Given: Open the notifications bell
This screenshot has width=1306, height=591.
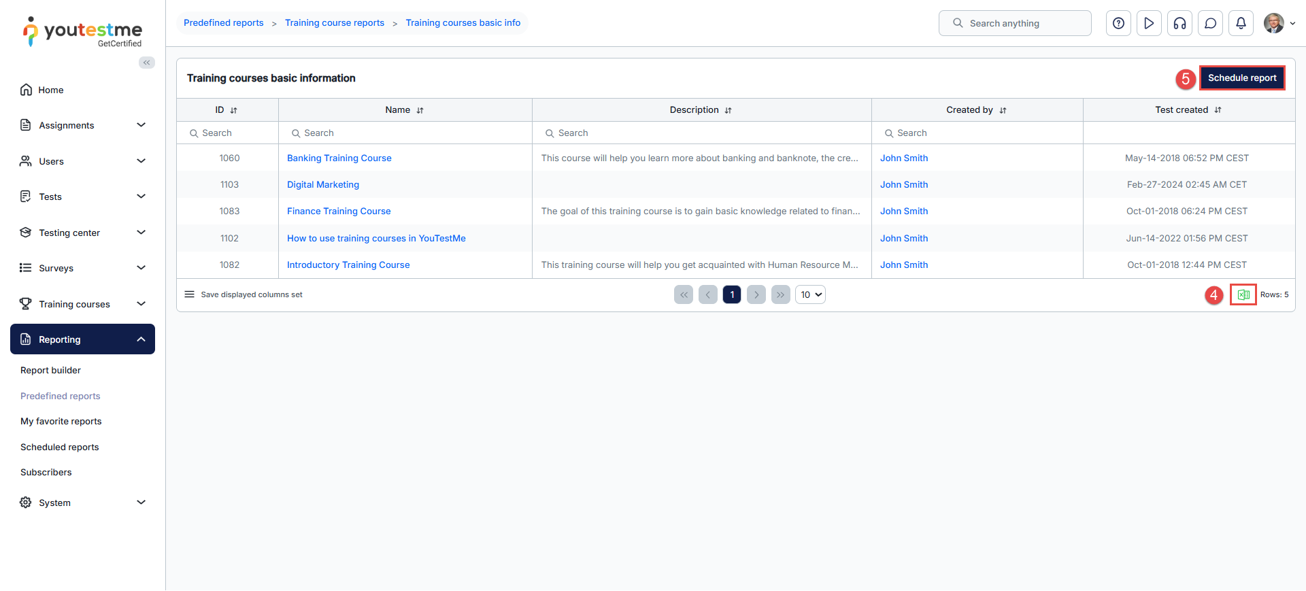Looking at the screenshot, I should (x=1241, y=23).
